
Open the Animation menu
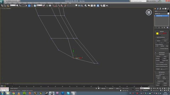(36, 3)
